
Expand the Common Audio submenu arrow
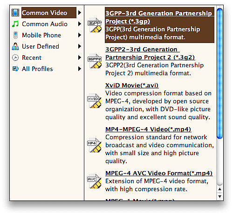[x=80, y=24]
